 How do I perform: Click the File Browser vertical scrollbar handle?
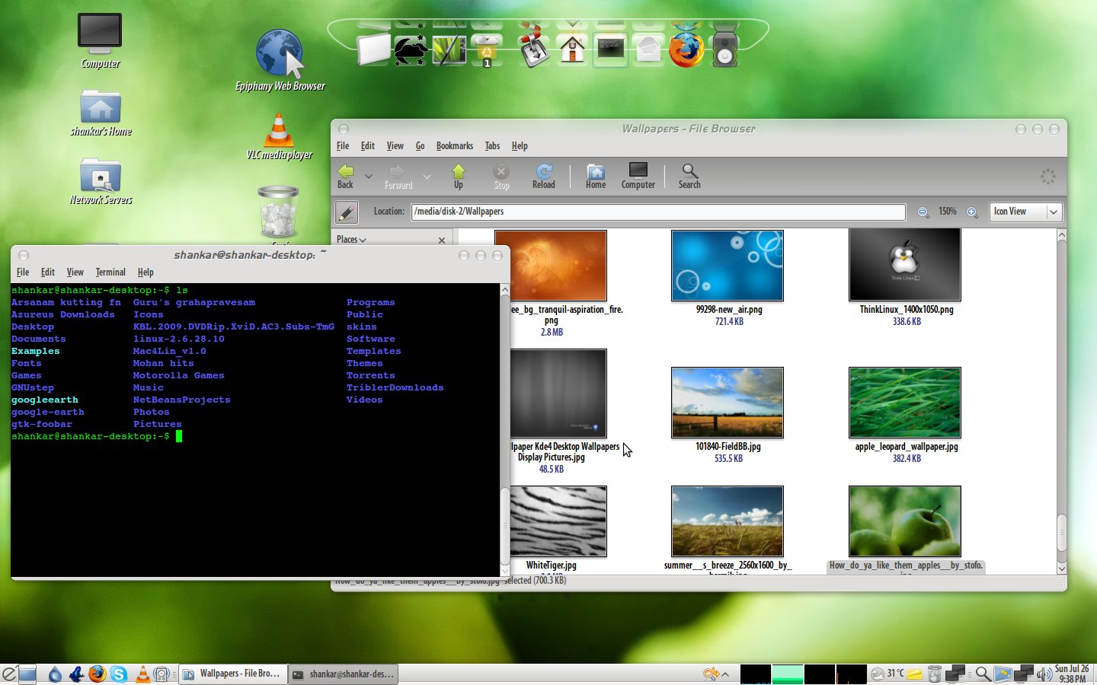(1062, 533)
